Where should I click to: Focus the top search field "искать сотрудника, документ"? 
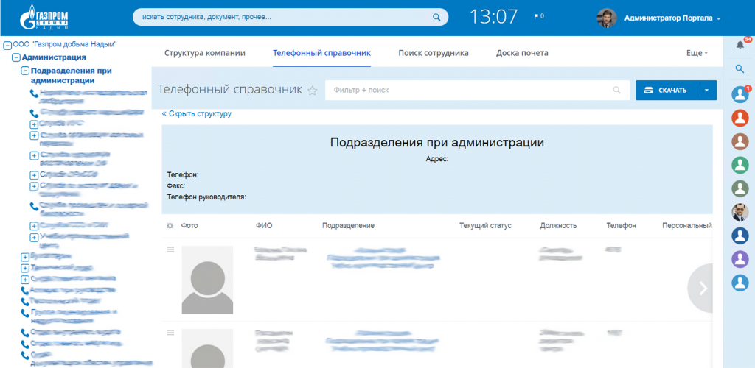pos(290,17)
